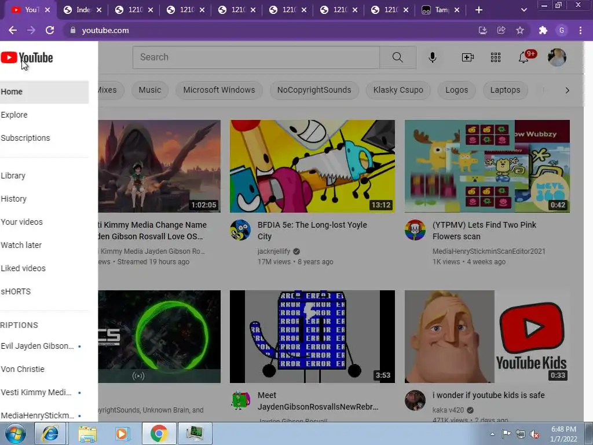593x445 pixels.
Task: Open Watch later in the sidebar
Action: pyautogui.click(x=44, y=245)
